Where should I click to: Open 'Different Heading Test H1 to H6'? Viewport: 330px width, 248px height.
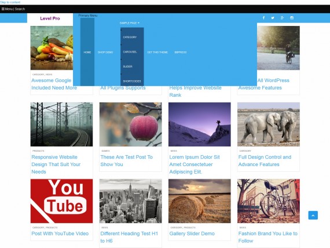(129, 237)
